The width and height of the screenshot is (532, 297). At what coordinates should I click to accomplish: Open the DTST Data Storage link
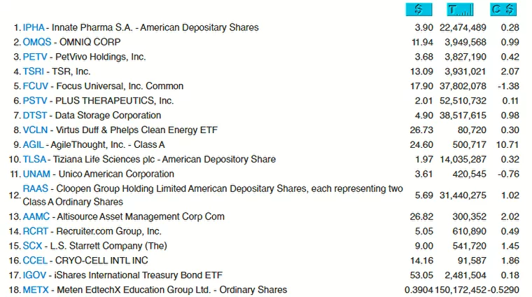pyautogui.click(x=35, y=116)
